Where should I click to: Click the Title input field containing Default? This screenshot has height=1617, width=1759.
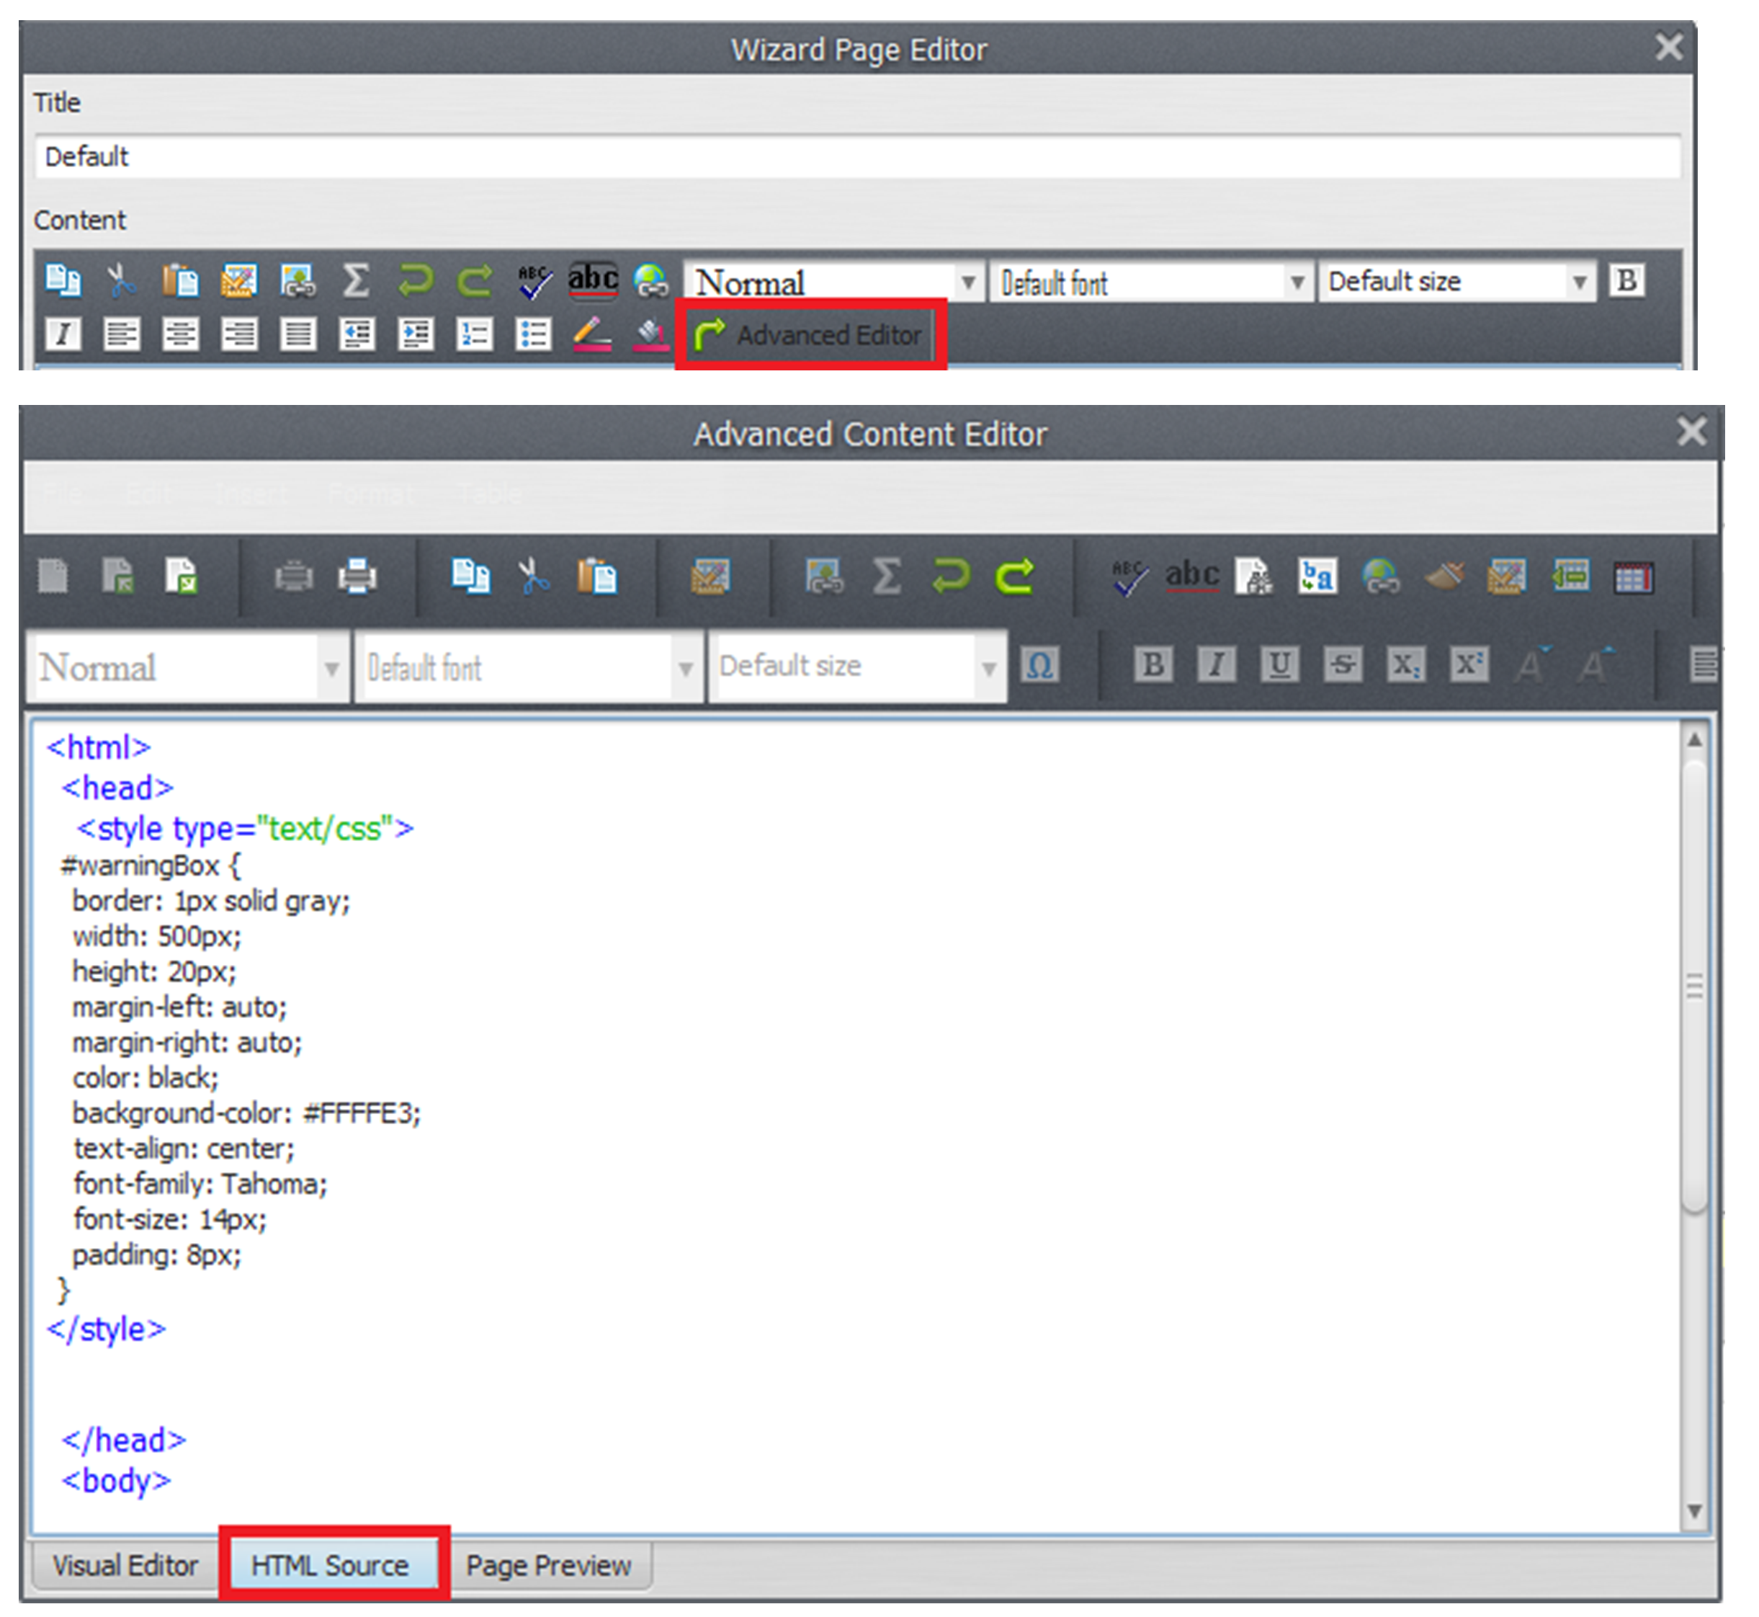[x=857, y=158]
